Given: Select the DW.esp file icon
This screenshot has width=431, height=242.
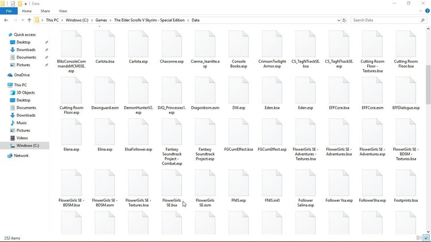Looking at the screenshot, I should (x=238, y=90).
